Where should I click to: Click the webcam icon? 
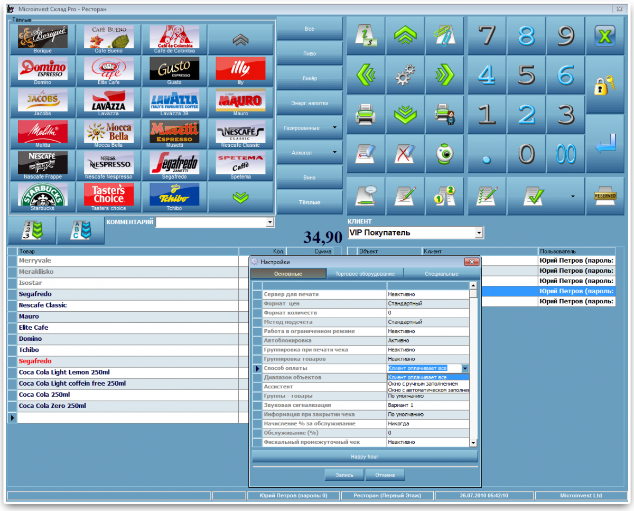[x=444, y=154]
